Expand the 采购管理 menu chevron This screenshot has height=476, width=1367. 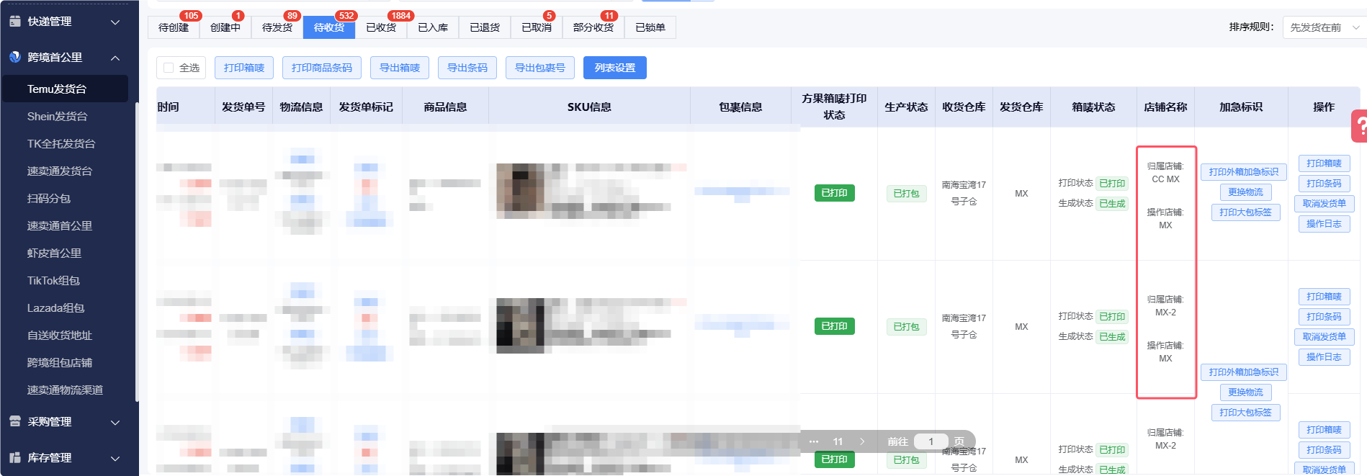pyautogui.click(x=115, y=422)
